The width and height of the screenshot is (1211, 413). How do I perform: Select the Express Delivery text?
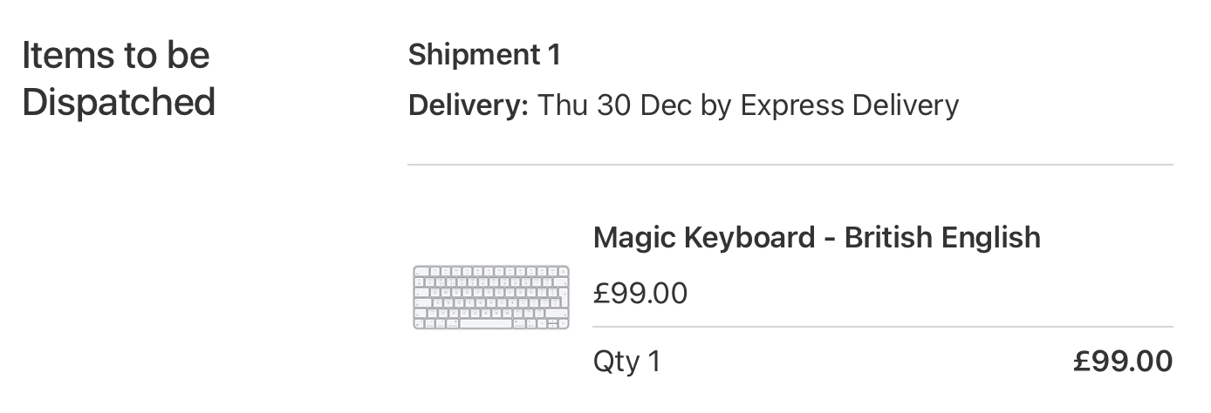(x=849, y=105)
